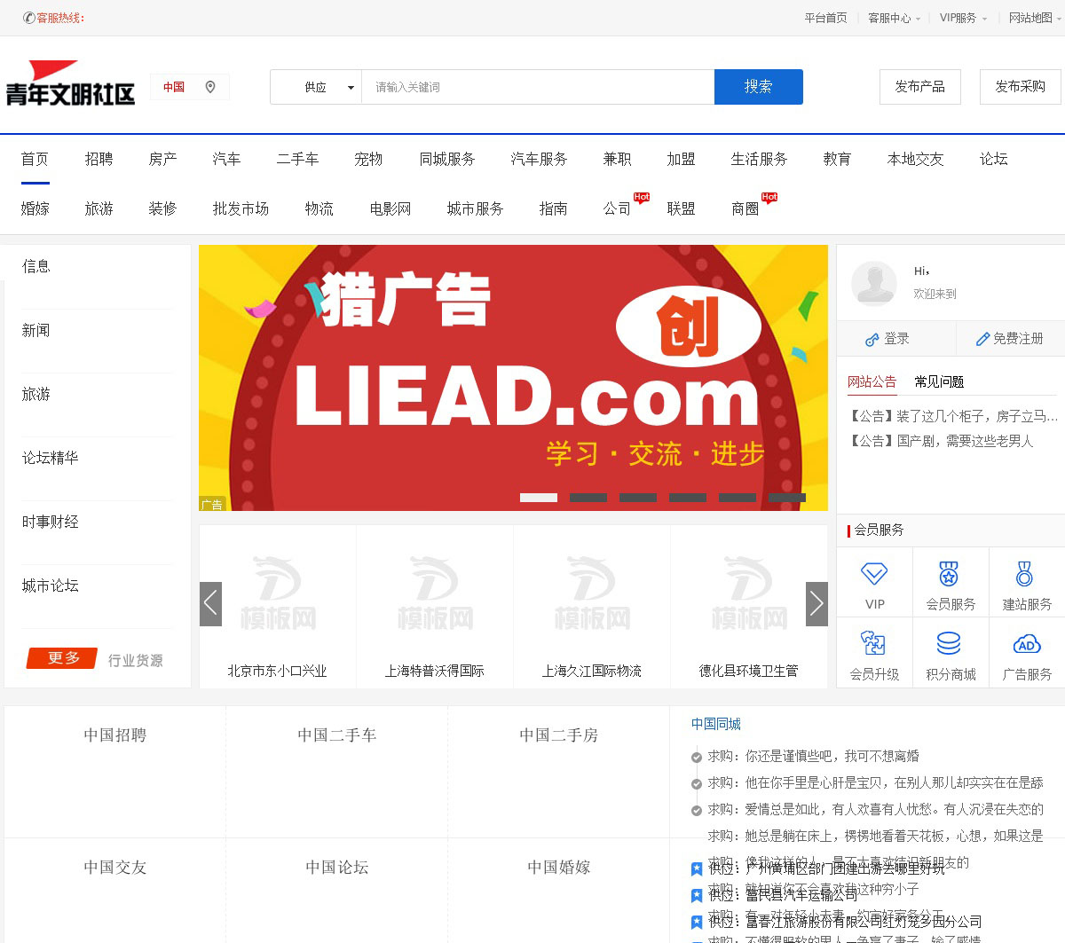1065x943 pixels.
Task: Click the location pin icon beside 中国
Action: [210, 87]
